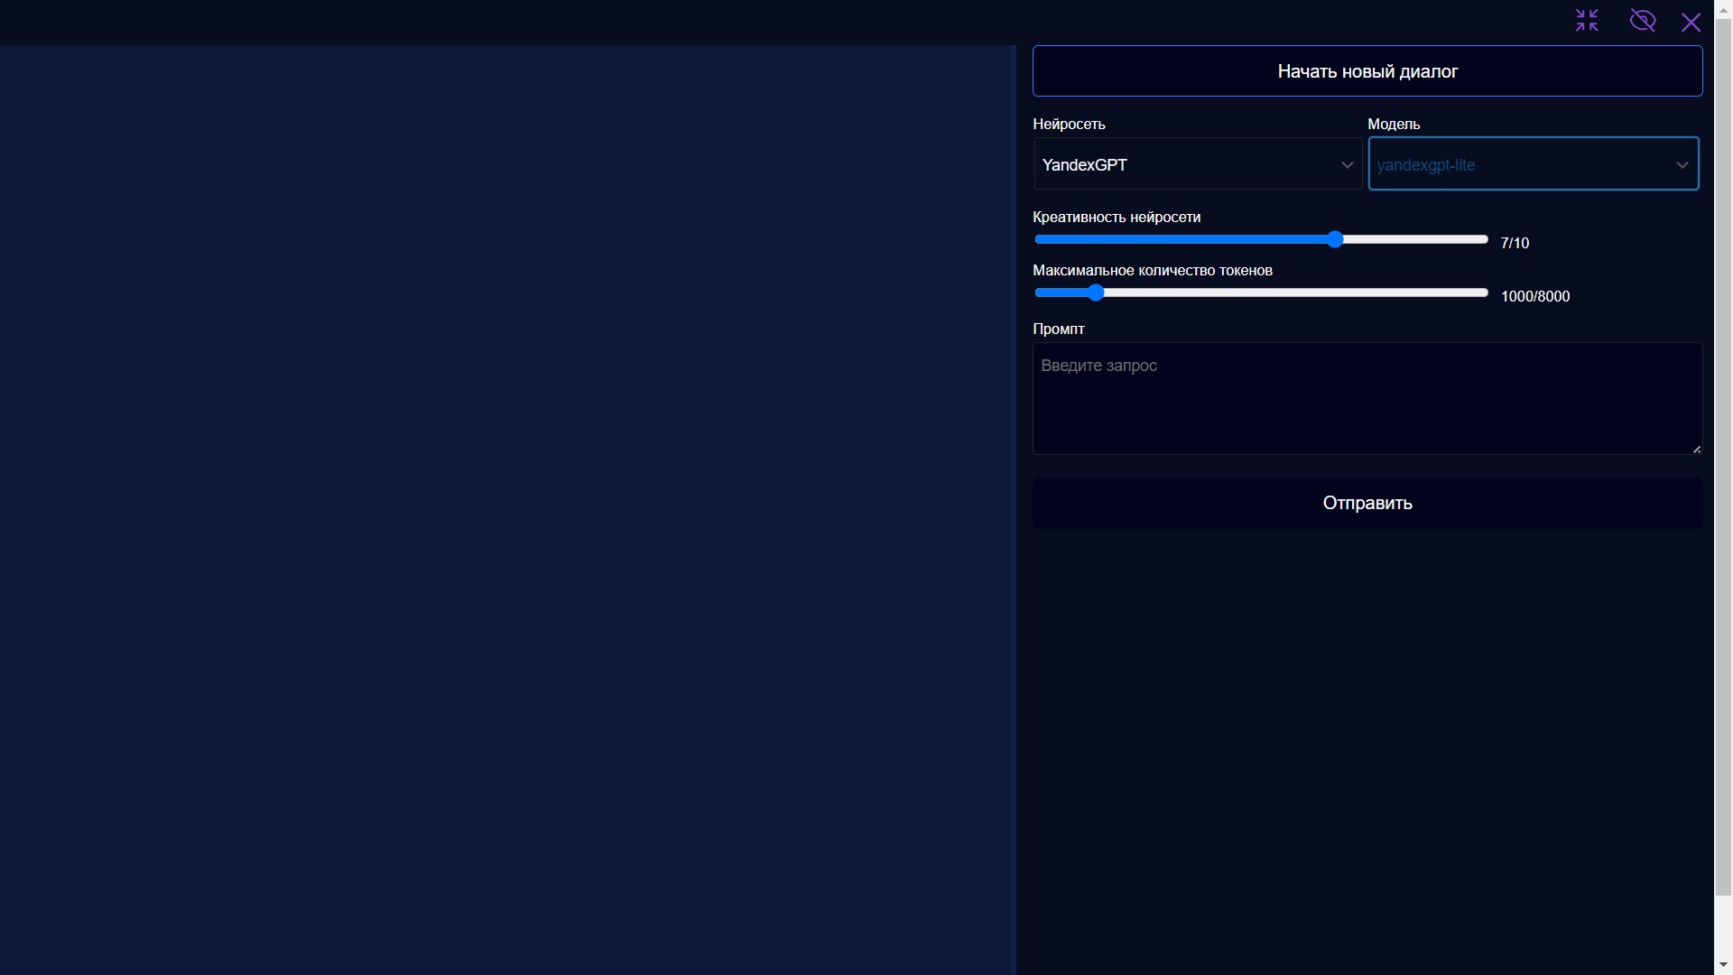Click the '7/10' creativity value text
The width and height of the screenshot is (1733, 975).
pos(1515,243)
